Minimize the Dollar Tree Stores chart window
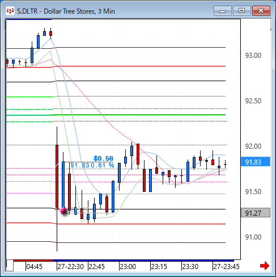The image size is (276, 277). [x=223, y=11]
